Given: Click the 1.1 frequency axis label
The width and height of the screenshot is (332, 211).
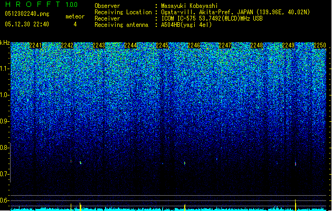Looking at the screenshot, I should (4, 69).
